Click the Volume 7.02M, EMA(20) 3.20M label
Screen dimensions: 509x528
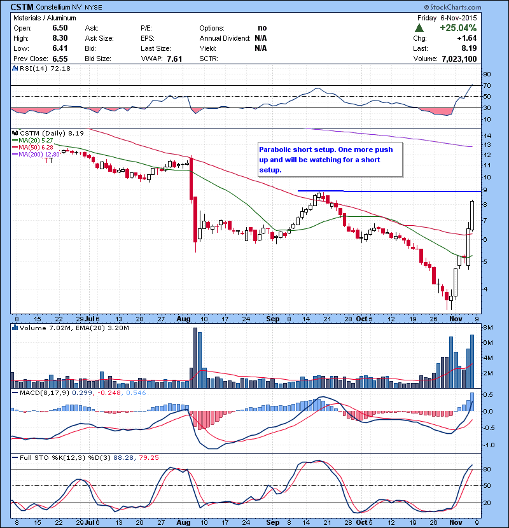[x=74, y=328]
